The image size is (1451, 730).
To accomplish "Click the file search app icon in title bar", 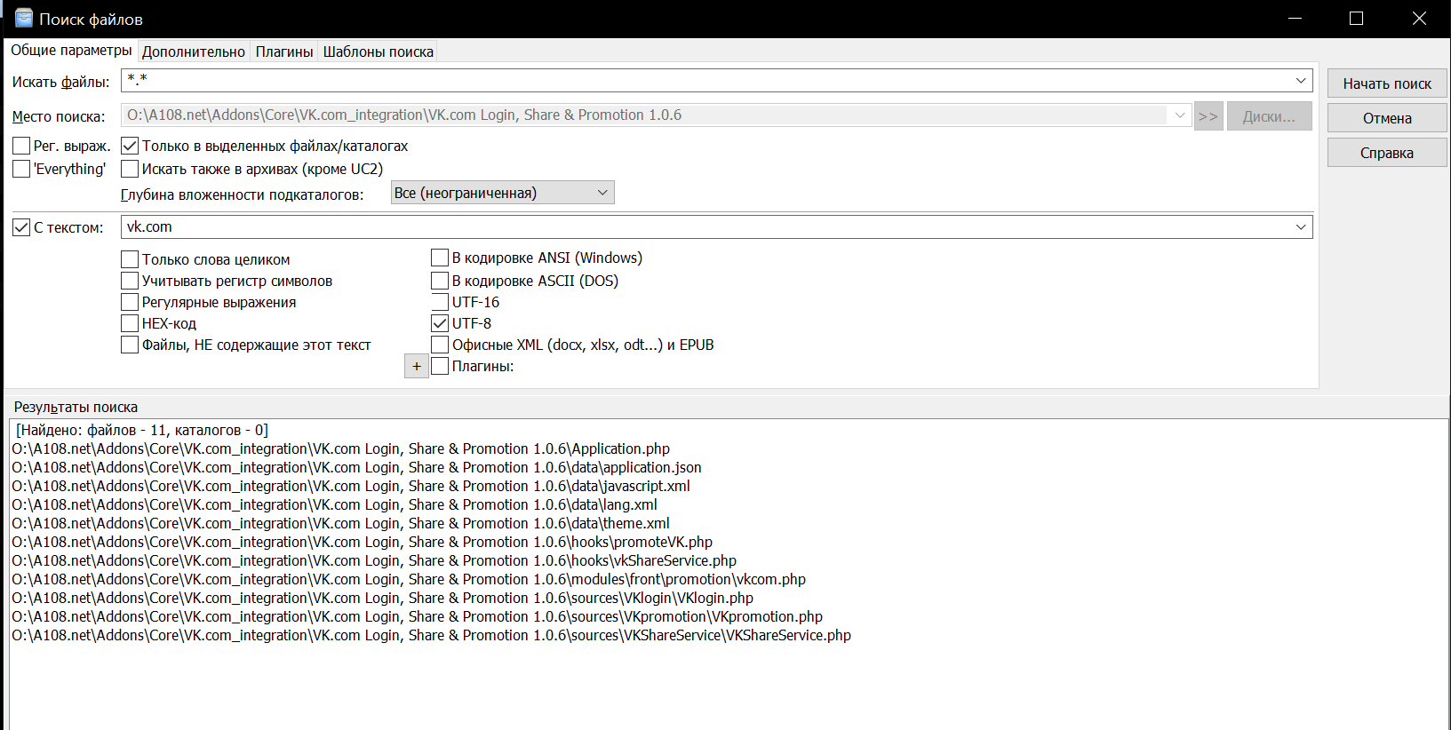I will [x=24, y=19].
